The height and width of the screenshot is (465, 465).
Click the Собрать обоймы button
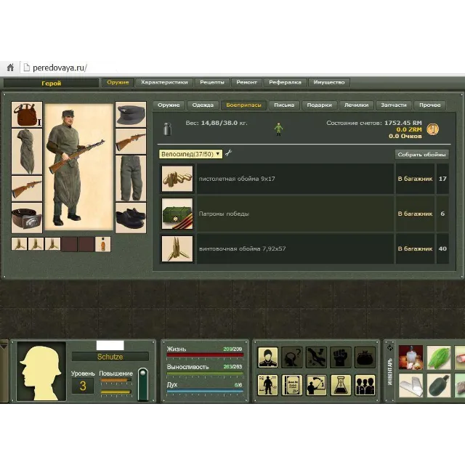tap(421, 155)
